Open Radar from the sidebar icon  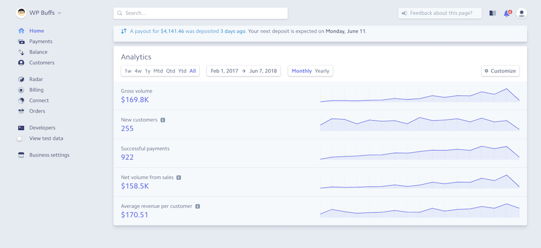21,80
